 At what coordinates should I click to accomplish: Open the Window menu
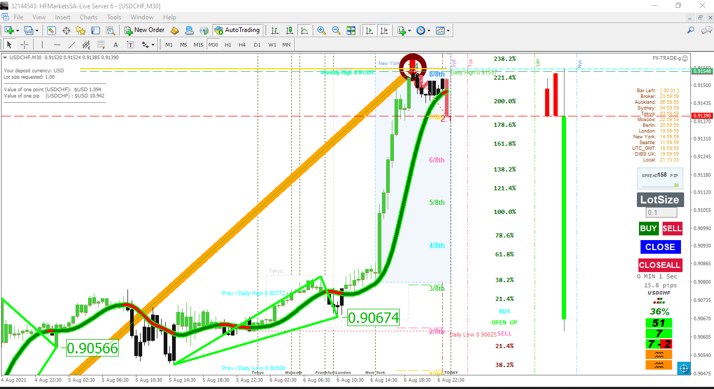142,17
